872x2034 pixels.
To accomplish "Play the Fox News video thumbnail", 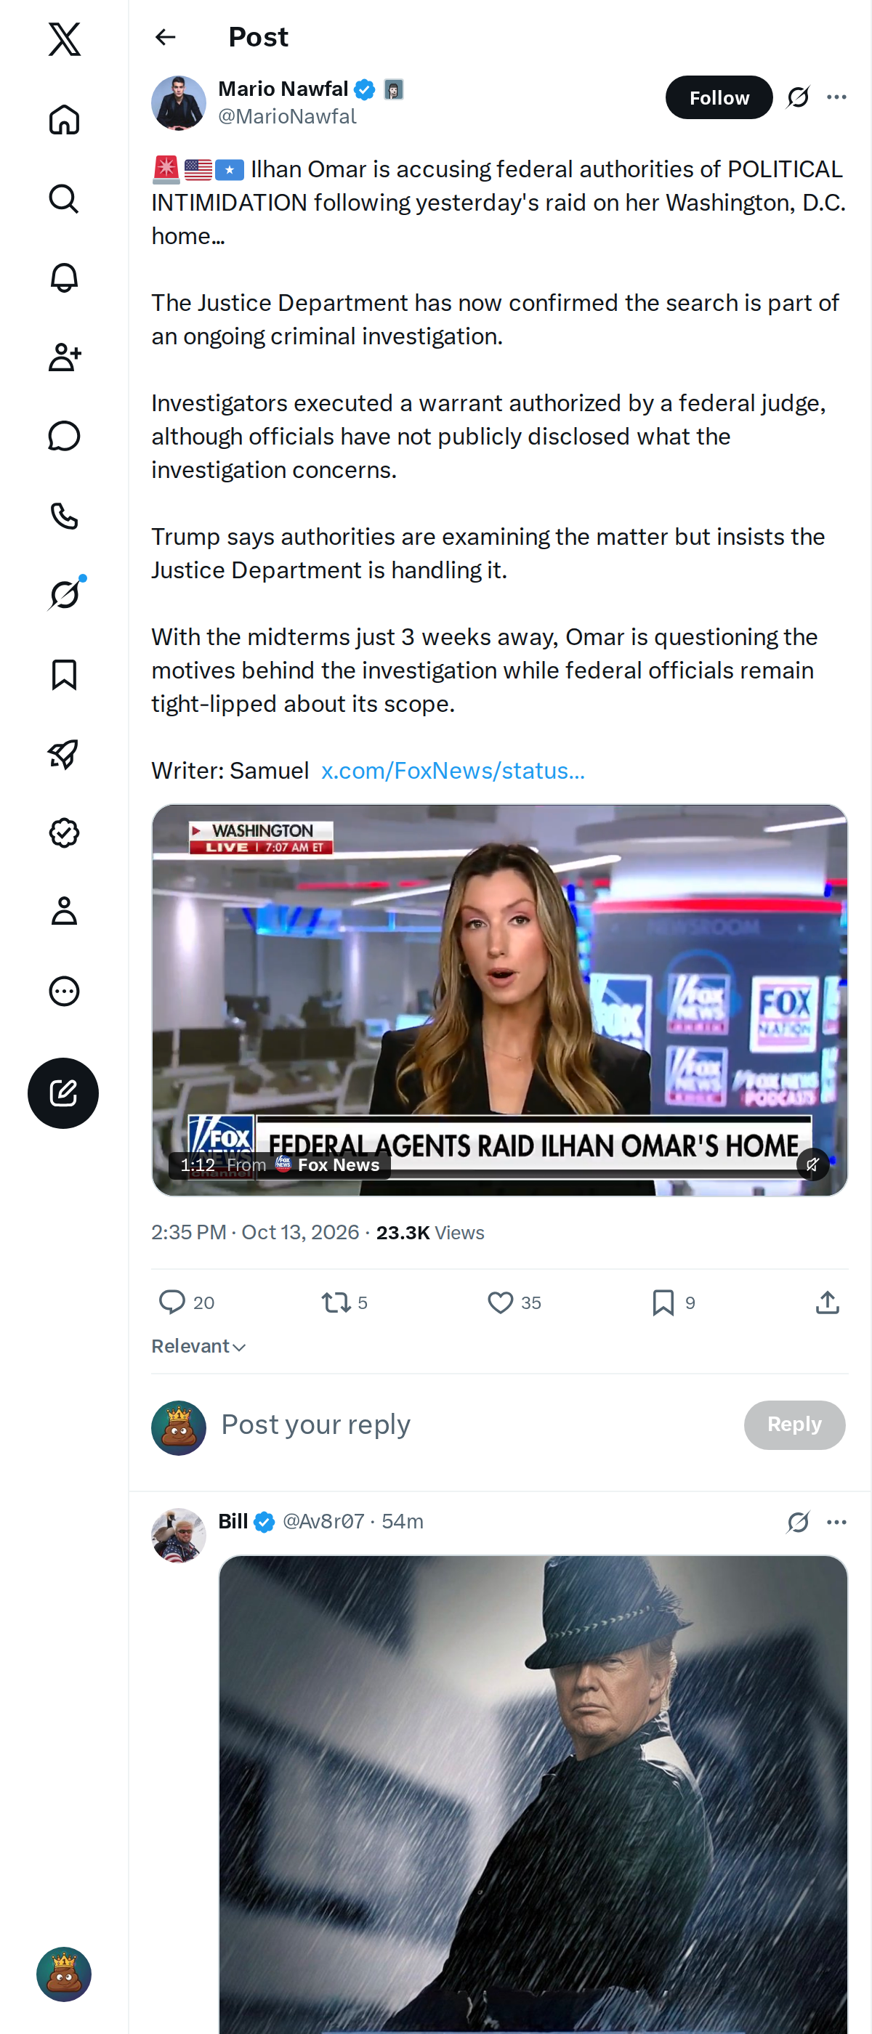I will [x=500, y=1000].
